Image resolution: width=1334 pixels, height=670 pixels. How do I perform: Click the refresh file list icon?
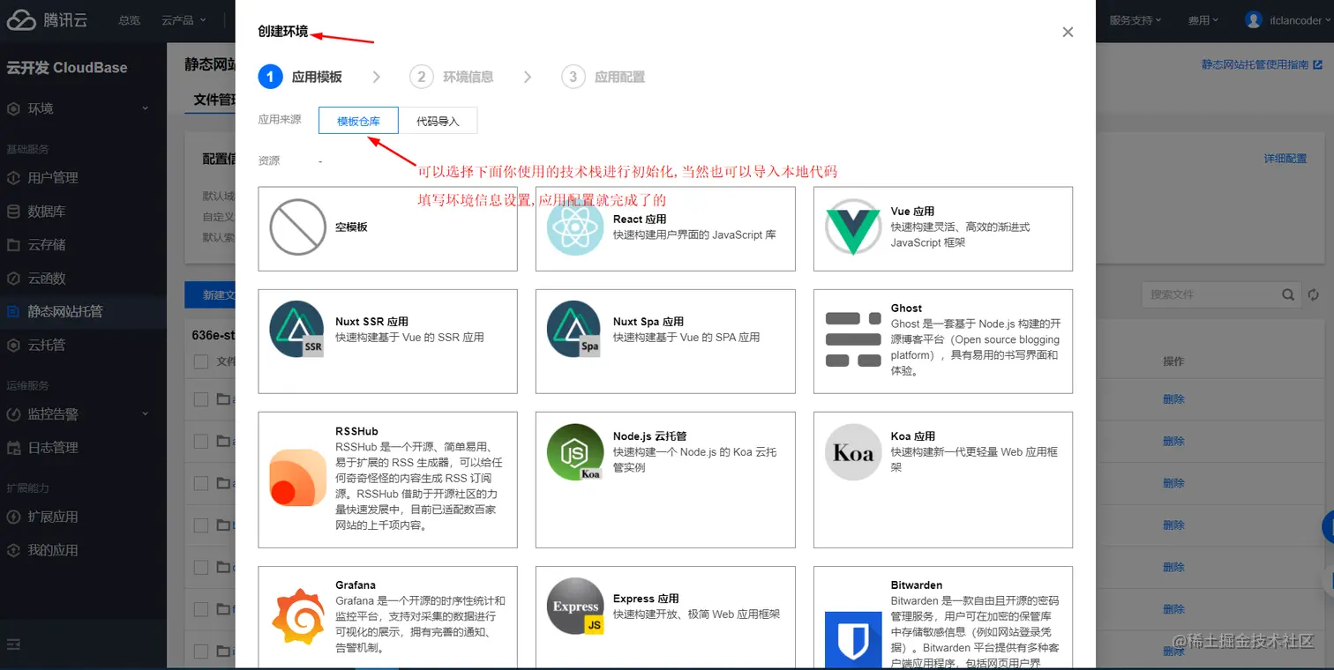point(1313,294)
